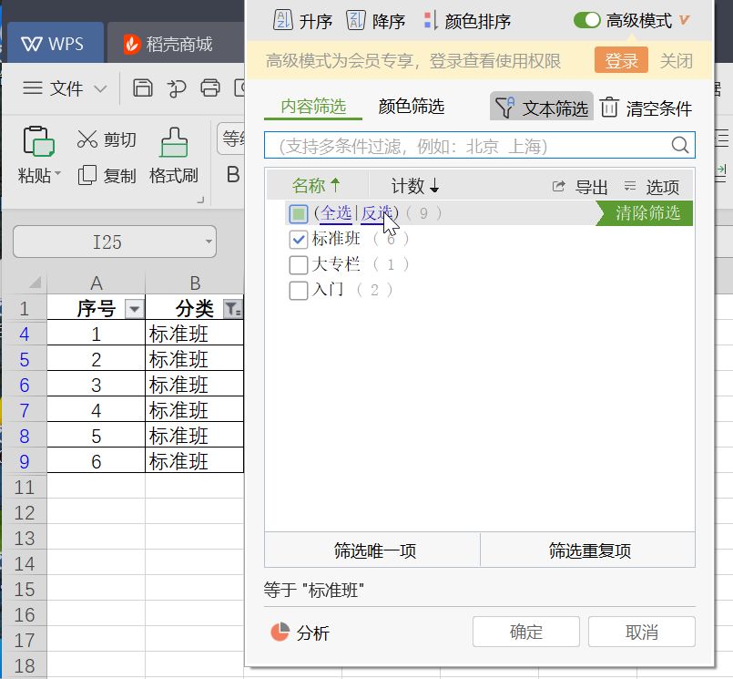Sort ascending with the 升序 icon
Image resolution: width=733 pixels, height=679 pixels.
pos(283,20)
